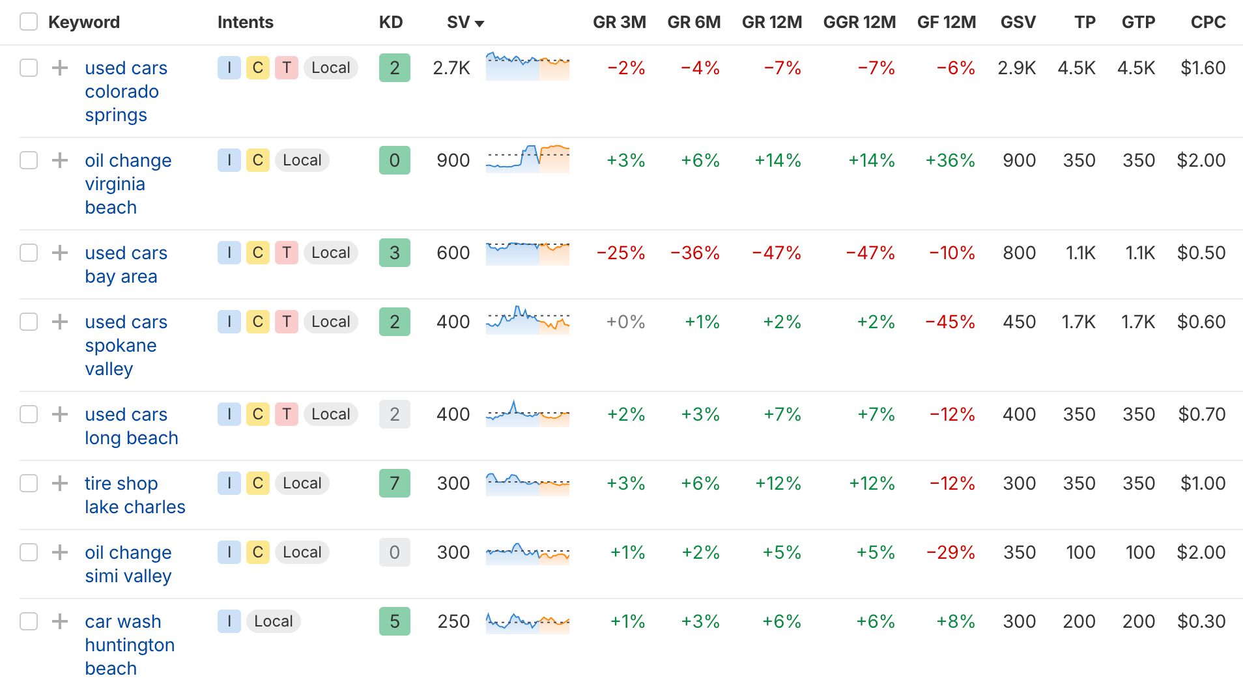
Task: Click the Transactional intent badge for used cars spokane valley
Action: (287, 322)
